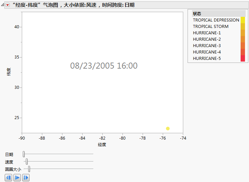Click the 速度 slider label
The width and height of the screenshot is (249, 182).
click(x=9, y=162)
